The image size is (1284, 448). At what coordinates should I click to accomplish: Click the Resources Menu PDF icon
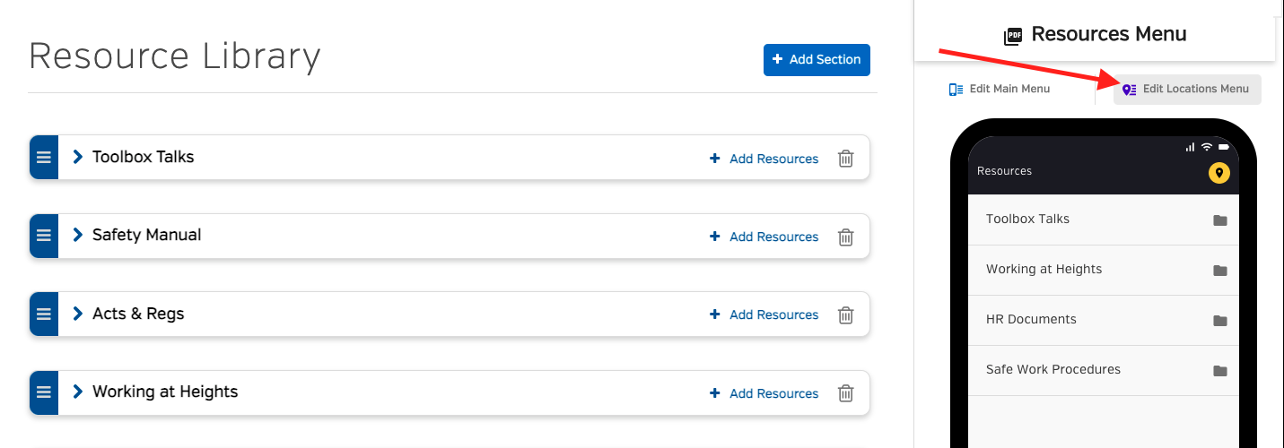pyautogui.click(x=1013, y=36)
